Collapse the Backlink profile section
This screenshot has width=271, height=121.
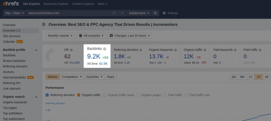point(36,50)
